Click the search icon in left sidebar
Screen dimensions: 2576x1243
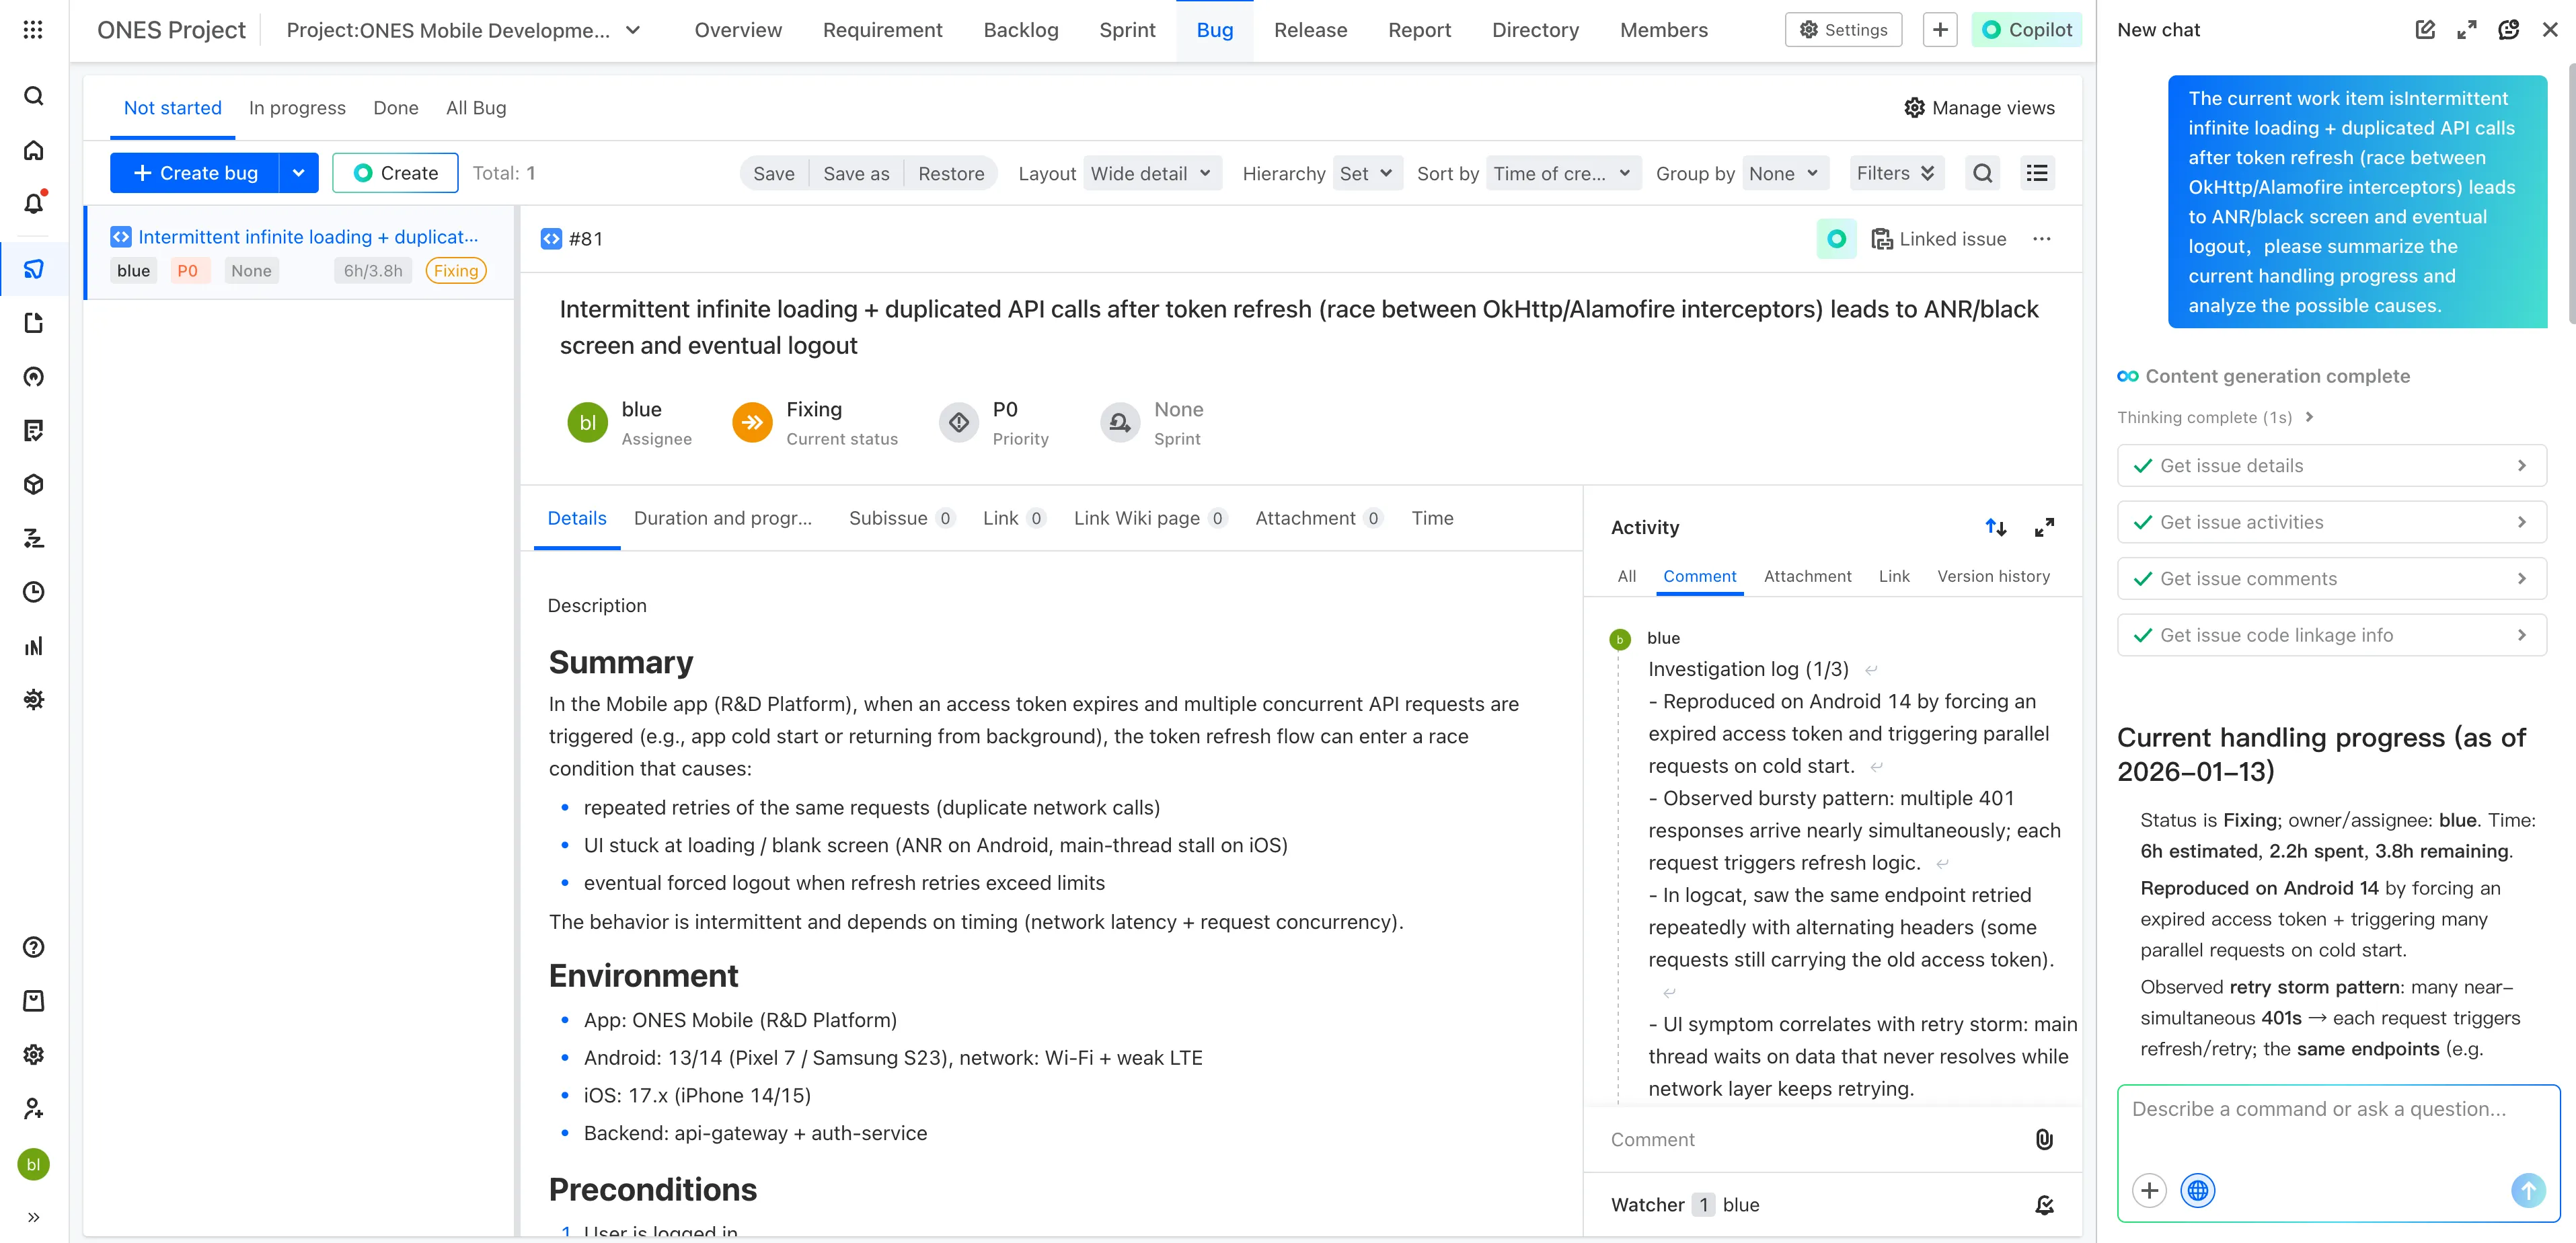(x=33, y=96)
